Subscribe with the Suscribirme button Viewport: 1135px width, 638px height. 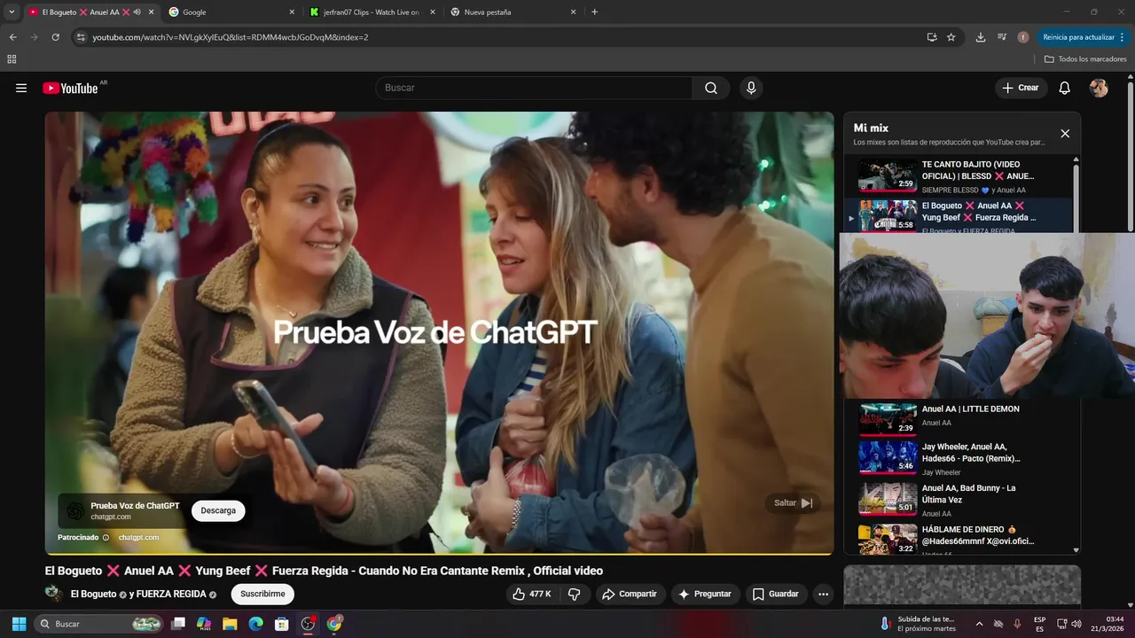point(262,594)
